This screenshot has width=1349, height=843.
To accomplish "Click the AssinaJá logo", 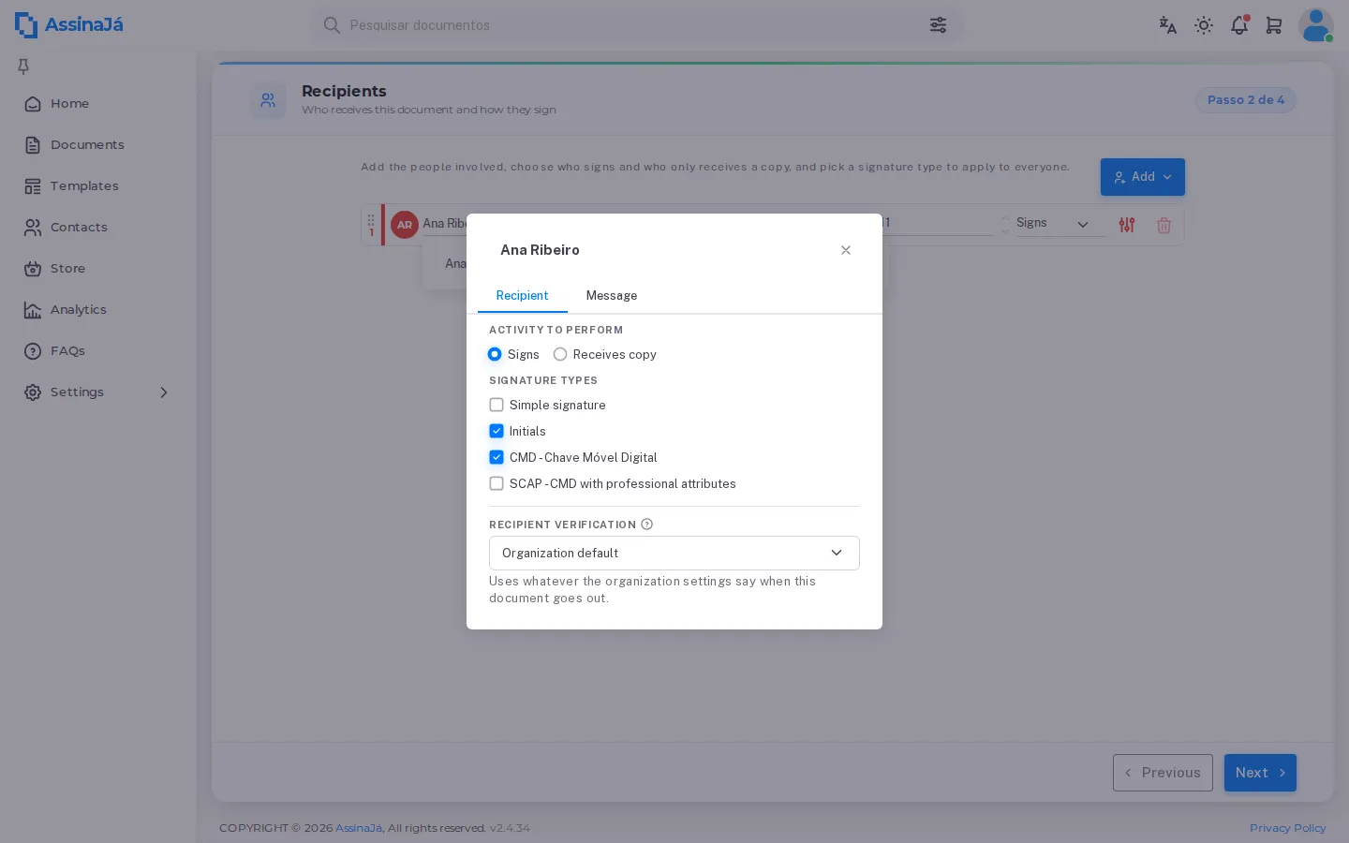I will coord(69,24).
